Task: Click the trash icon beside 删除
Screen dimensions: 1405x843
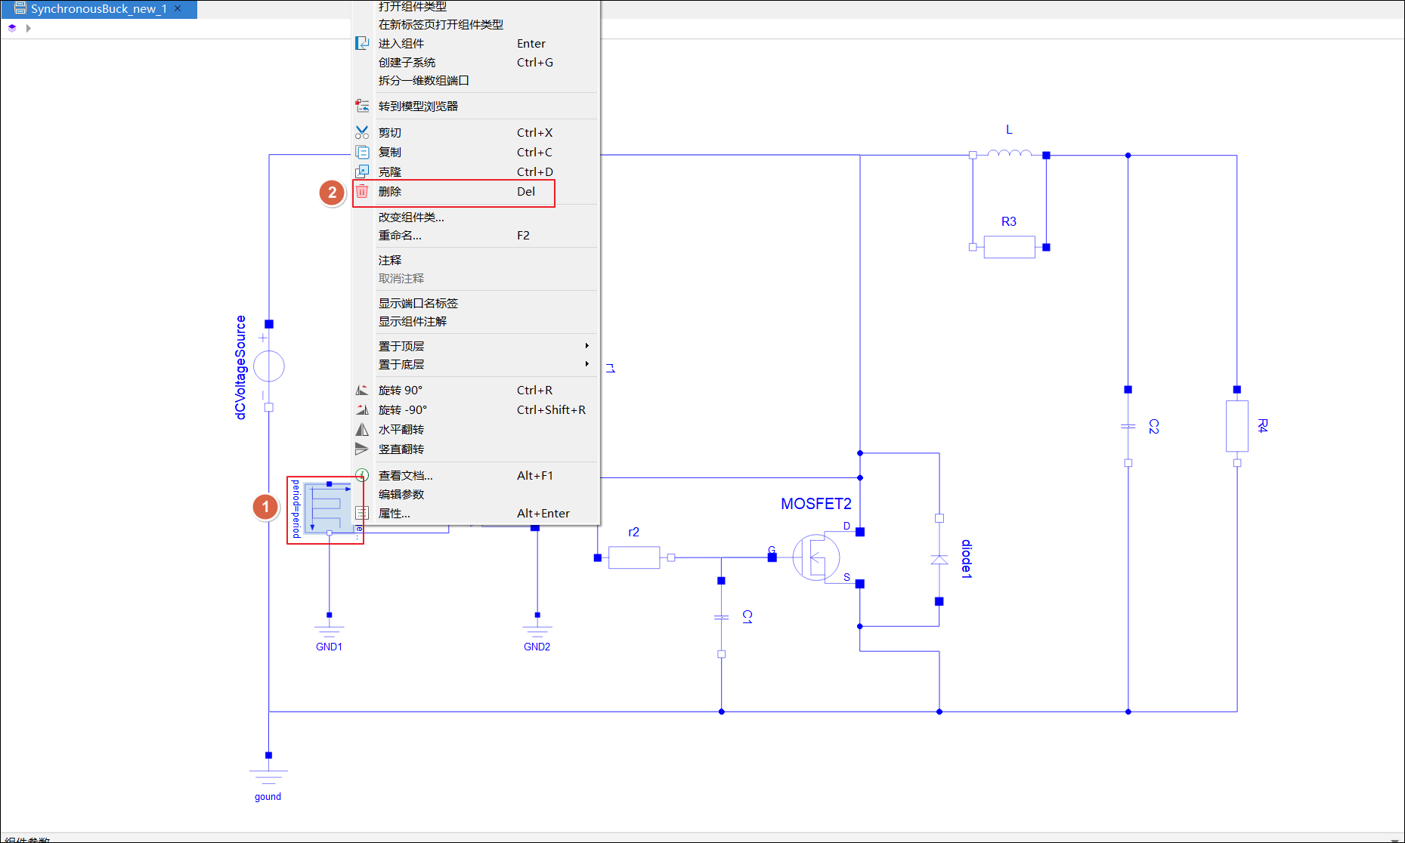Action: click(362, 192)
